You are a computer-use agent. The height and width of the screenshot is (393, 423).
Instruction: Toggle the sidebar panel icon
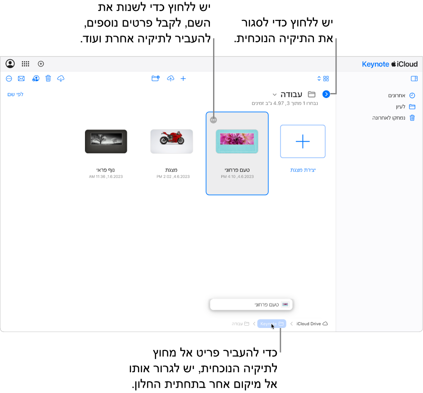click(x=414, y=79)
